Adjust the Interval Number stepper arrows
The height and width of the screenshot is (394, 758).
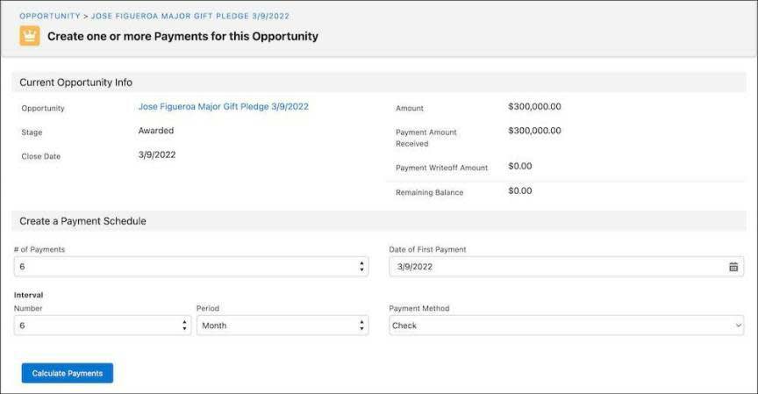184,326
